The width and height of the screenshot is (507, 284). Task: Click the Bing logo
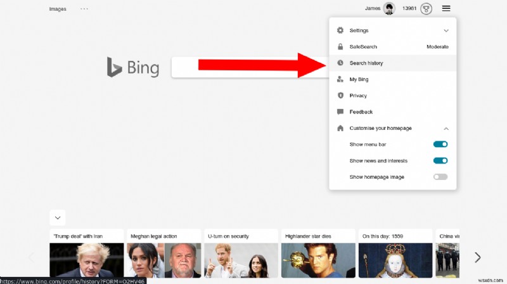coord(133,67)
